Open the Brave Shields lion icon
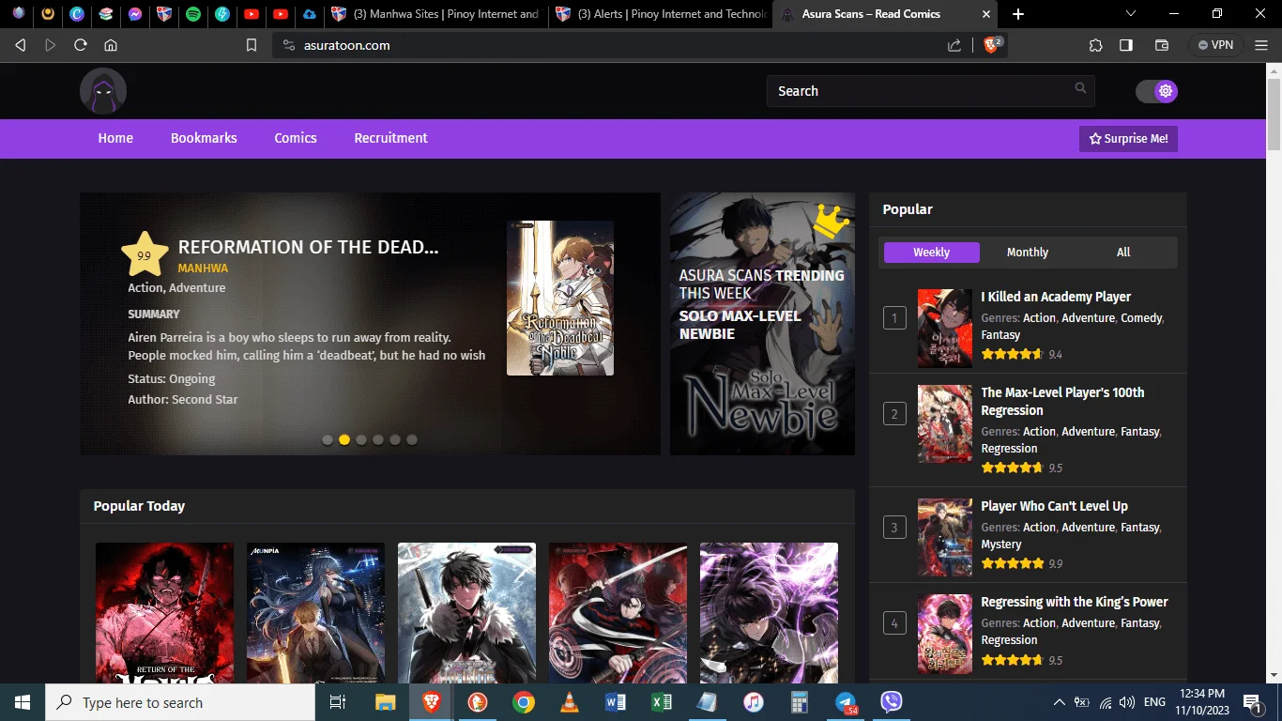Viewport: 1282px width, 721px height. tap(992, 44)
